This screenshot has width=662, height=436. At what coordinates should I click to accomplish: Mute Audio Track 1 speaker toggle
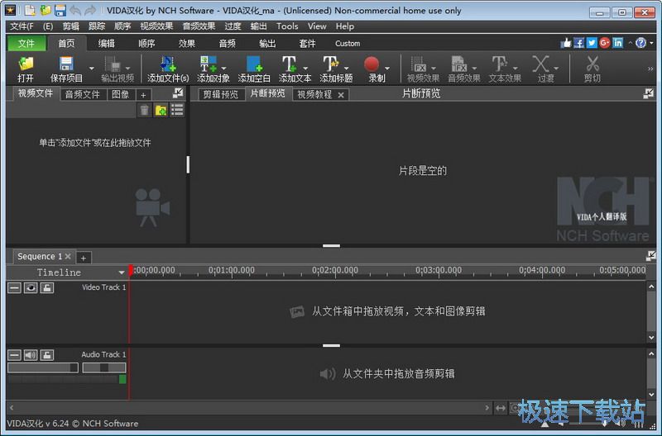pyautogui.click(x=31, y=355)
